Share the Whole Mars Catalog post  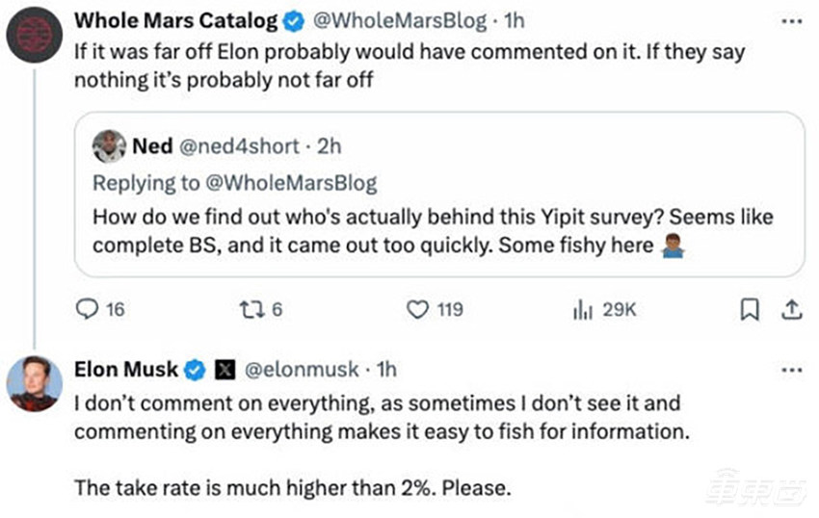click(x=790, y=309)
